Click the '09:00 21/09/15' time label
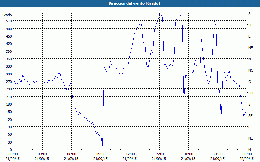The image size is (260, 162). pos(101,156)
